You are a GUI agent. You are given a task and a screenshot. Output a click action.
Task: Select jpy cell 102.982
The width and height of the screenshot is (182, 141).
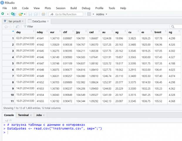tap(81, 82)
